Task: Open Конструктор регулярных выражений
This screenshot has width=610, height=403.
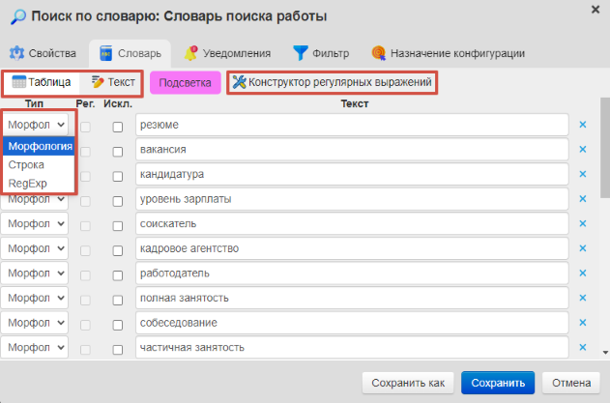Action: tap(333, 82)
